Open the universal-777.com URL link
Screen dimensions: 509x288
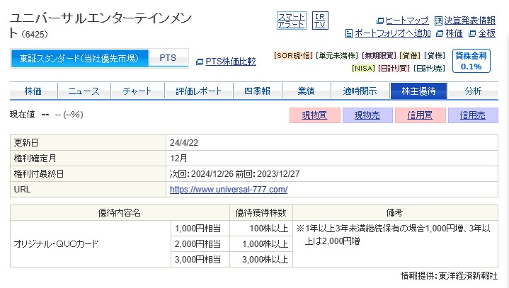(x=229, y=190)
